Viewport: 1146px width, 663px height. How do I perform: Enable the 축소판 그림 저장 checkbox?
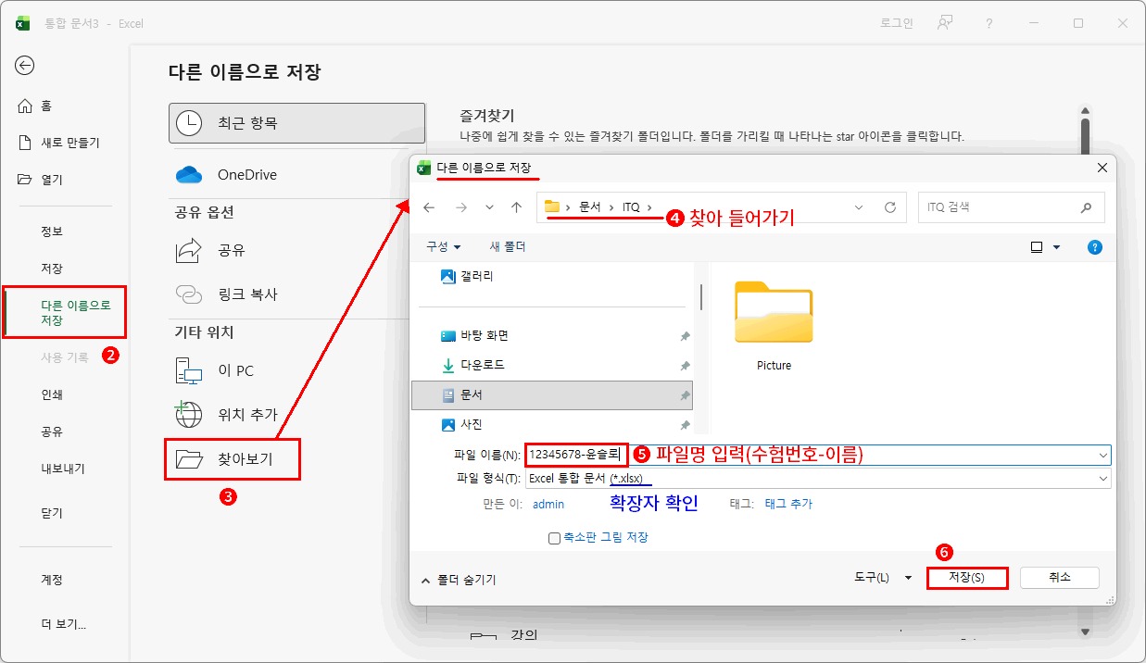coord(555,538)
